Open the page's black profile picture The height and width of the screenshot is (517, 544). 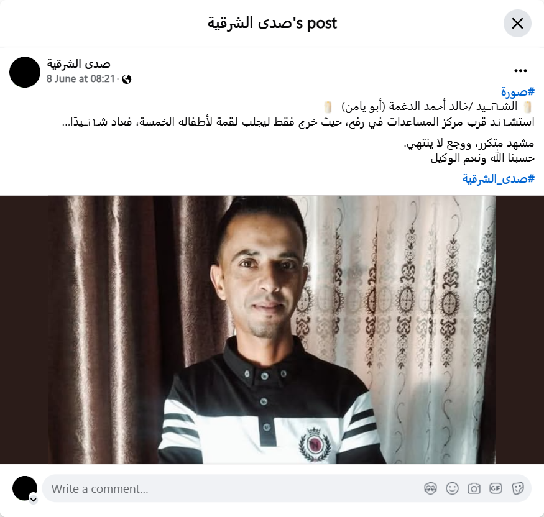pos(25,72)
